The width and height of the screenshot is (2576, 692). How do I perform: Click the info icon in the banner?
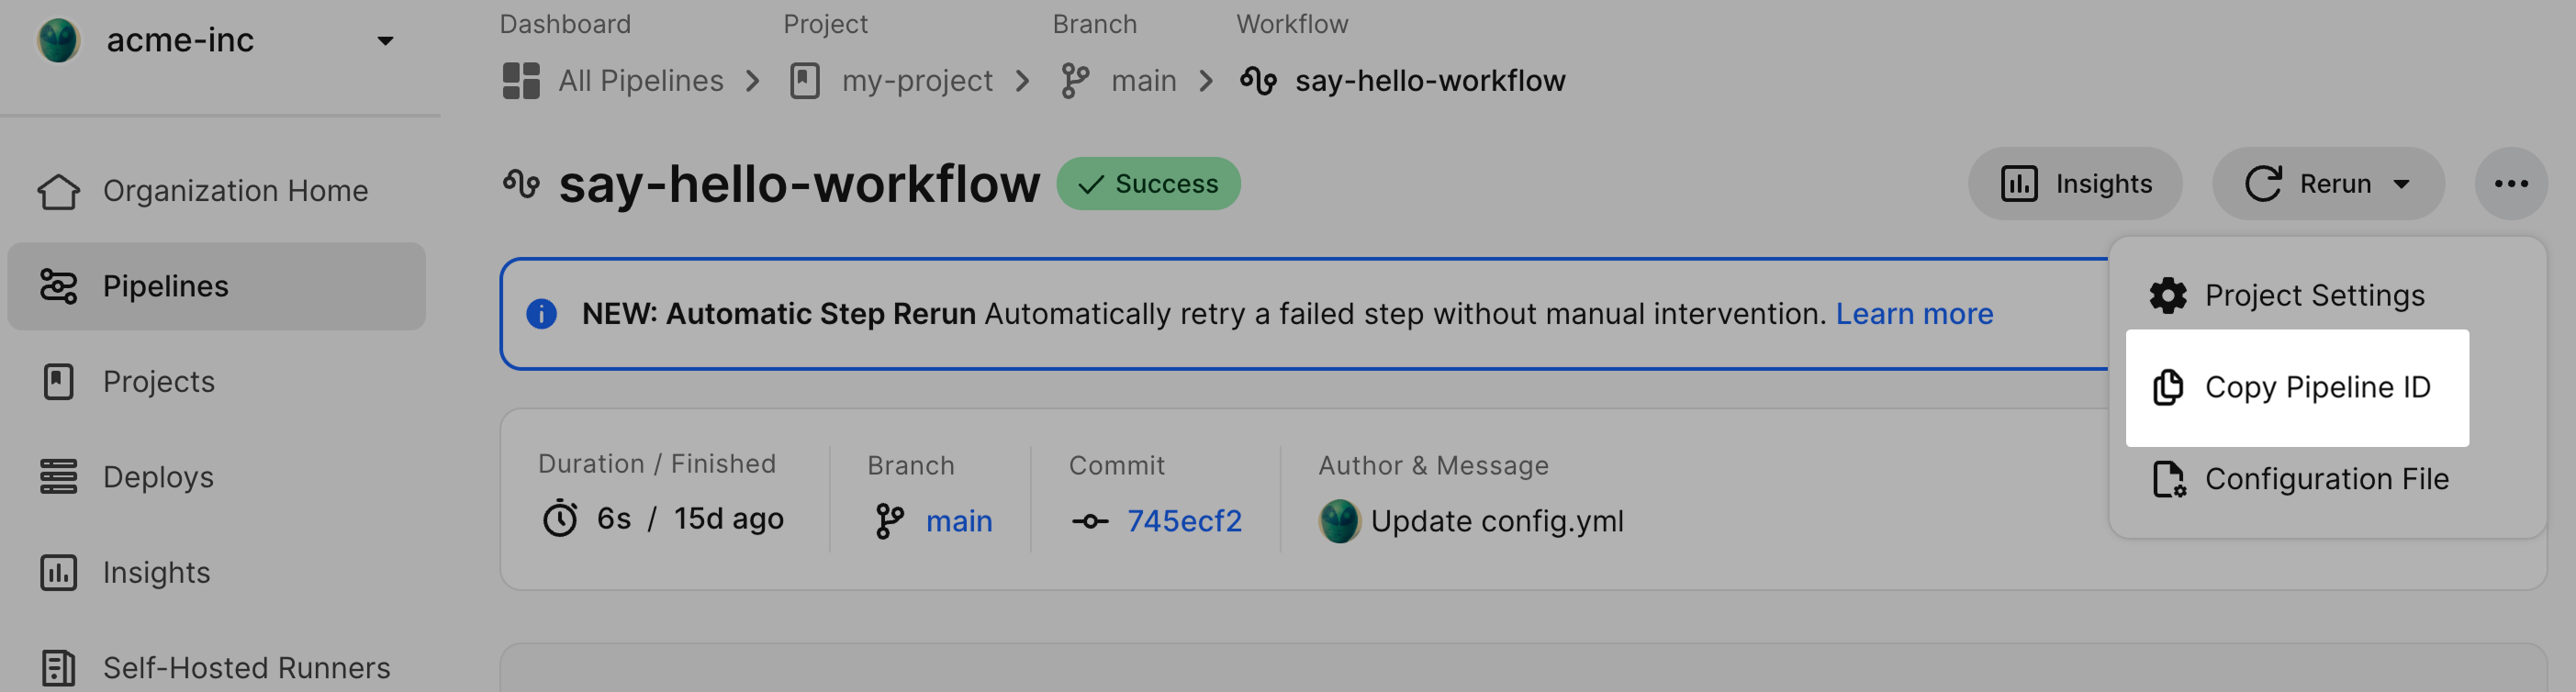541,314
